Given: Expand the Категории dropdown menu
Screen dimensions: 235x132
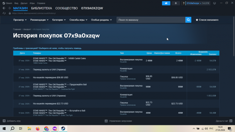Looking at the screenshot, I should (59, 20).
